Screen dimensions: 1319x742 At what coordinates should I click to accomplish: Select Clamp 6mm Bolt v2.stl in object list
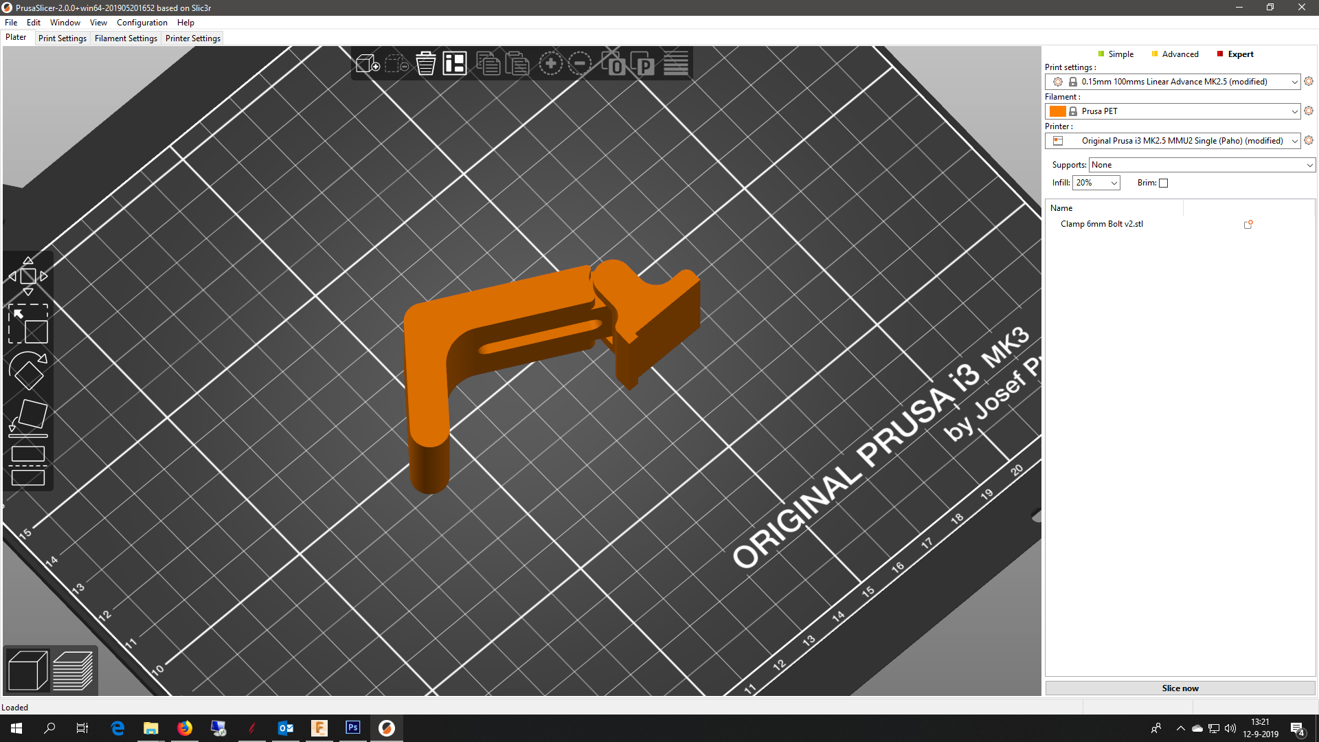(1102, 224)
